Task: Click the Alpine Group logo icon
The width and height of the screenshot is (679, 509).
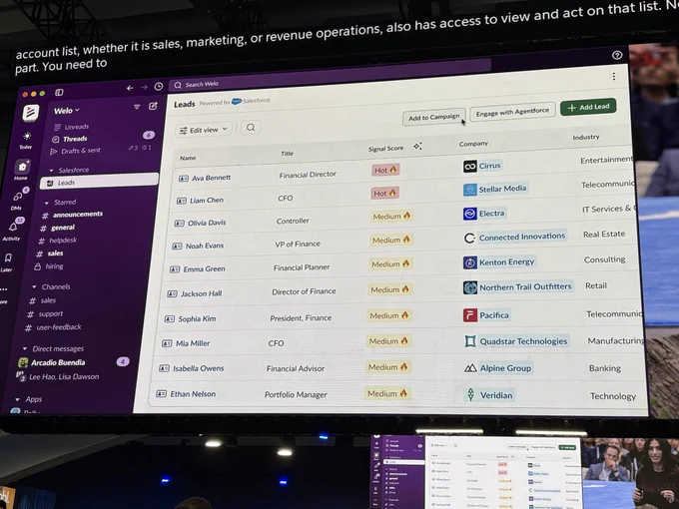Action: (x=470, y=368)
